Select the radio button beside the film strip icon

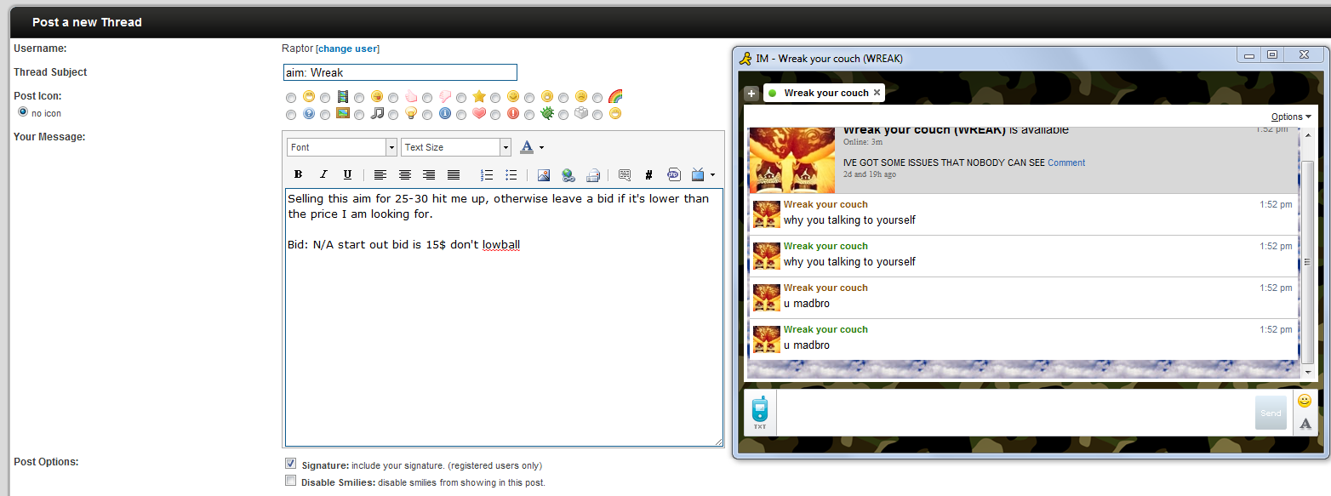(x=325, y=98)
